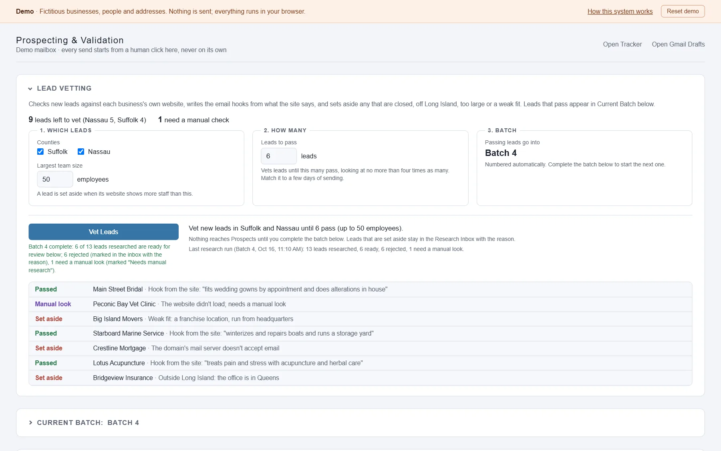Open Tracker from the header
The height and width of the screenshot is (451, 721).
tap(622, 44)
